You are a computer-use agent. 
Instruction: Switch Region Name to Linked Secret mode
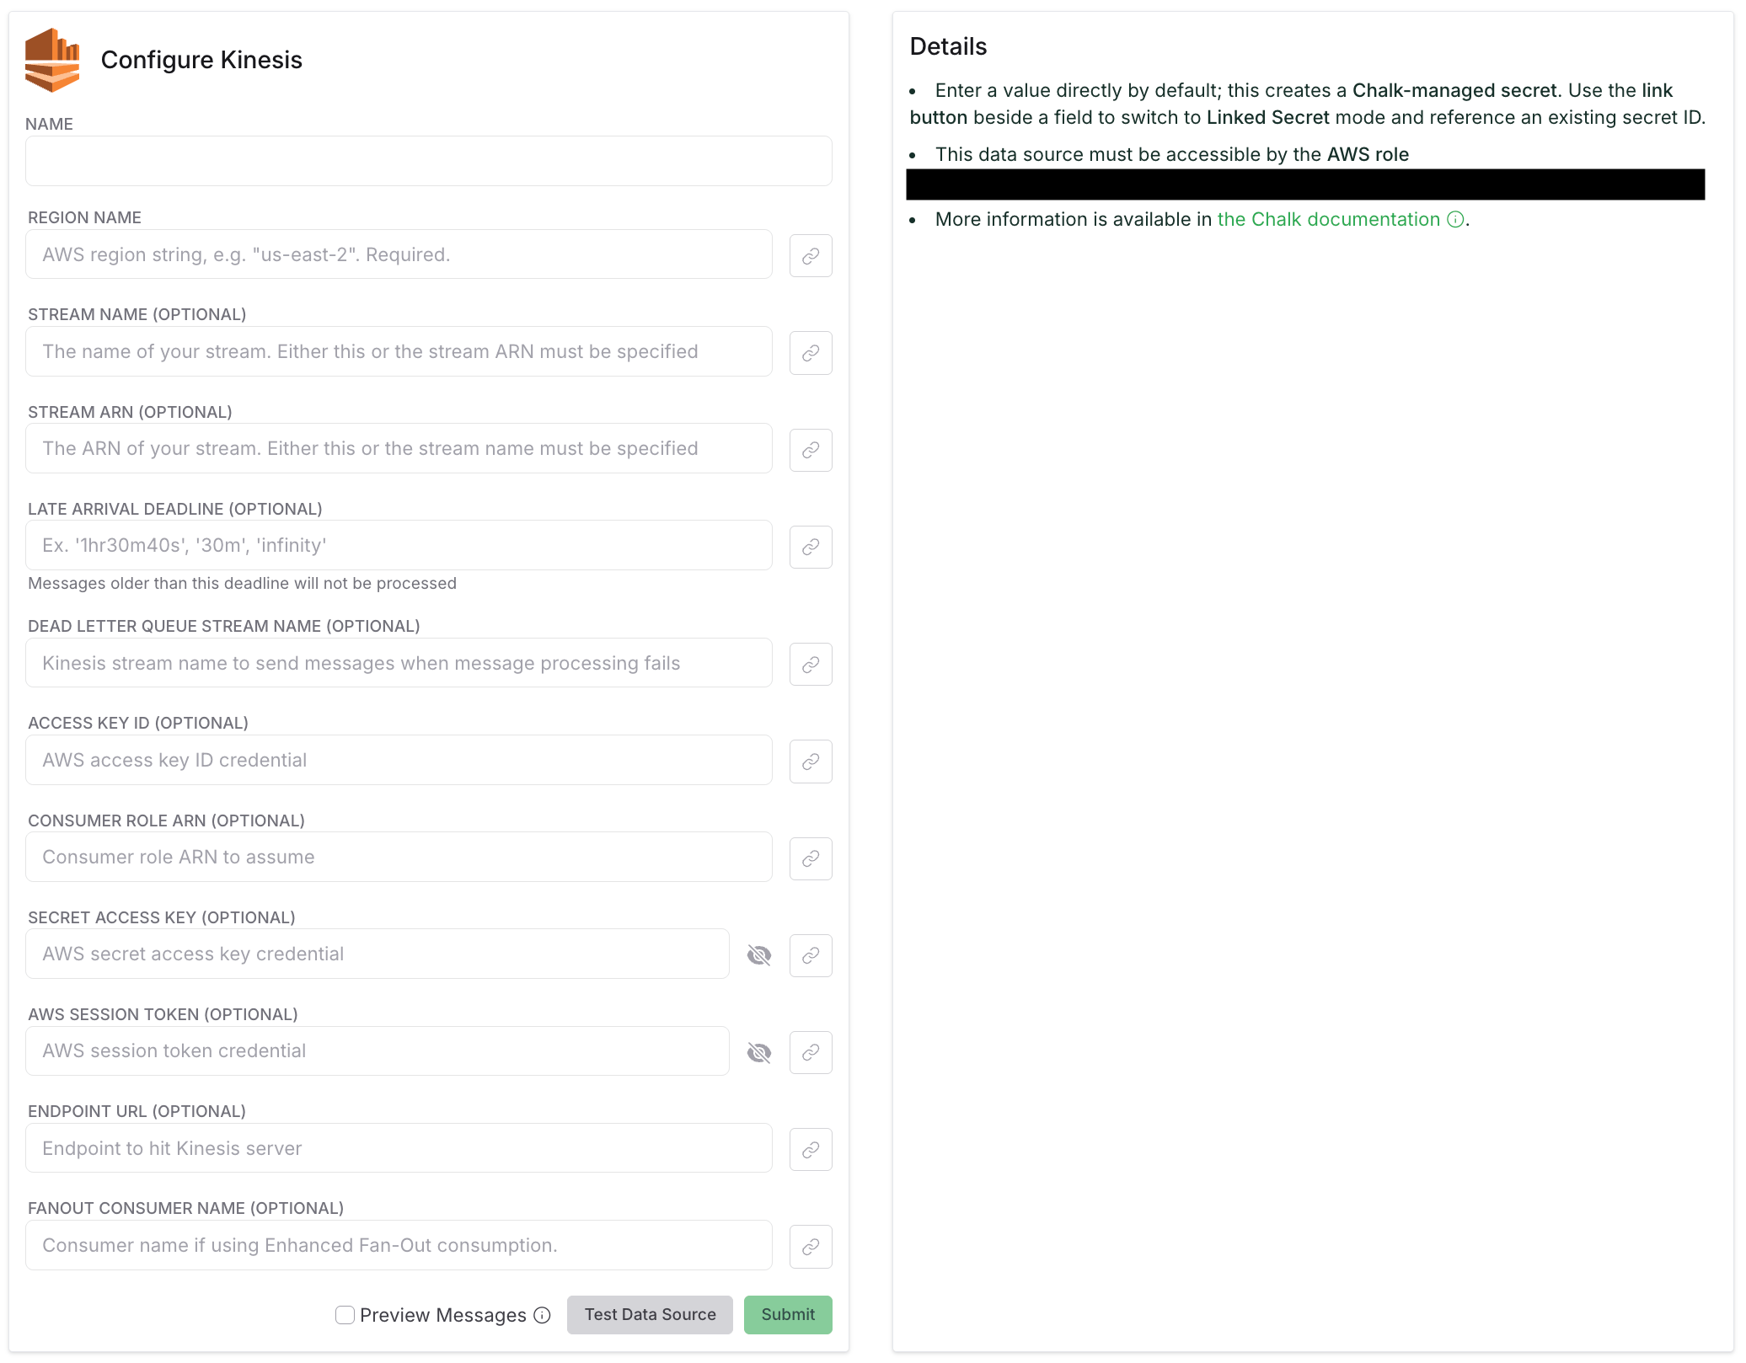810,254
